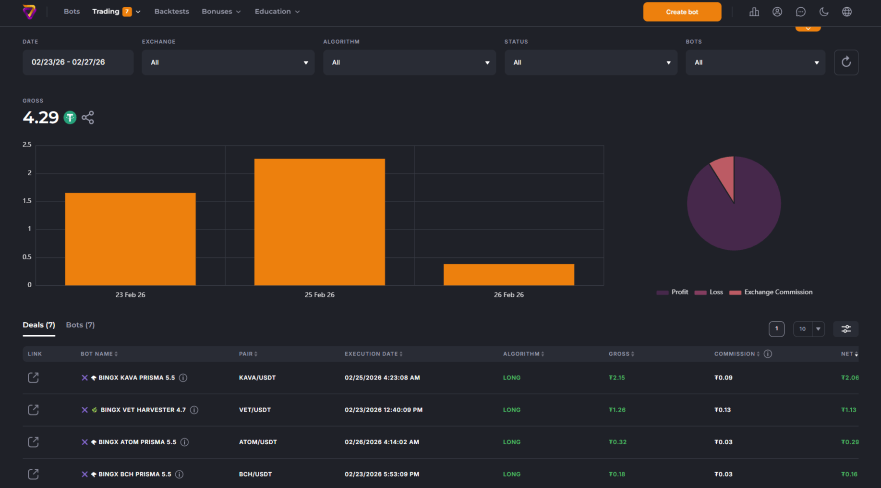This screenshot has width=881, height=488.
Task: Open the rows-per-page dropdown showing 10
Action: 809,329
